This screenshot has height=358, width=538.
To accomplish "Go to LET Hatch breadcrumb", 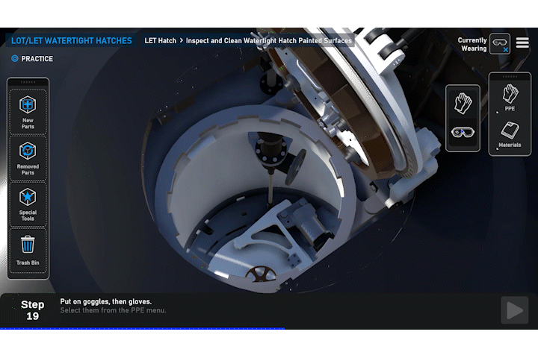I will pos(160,41).
